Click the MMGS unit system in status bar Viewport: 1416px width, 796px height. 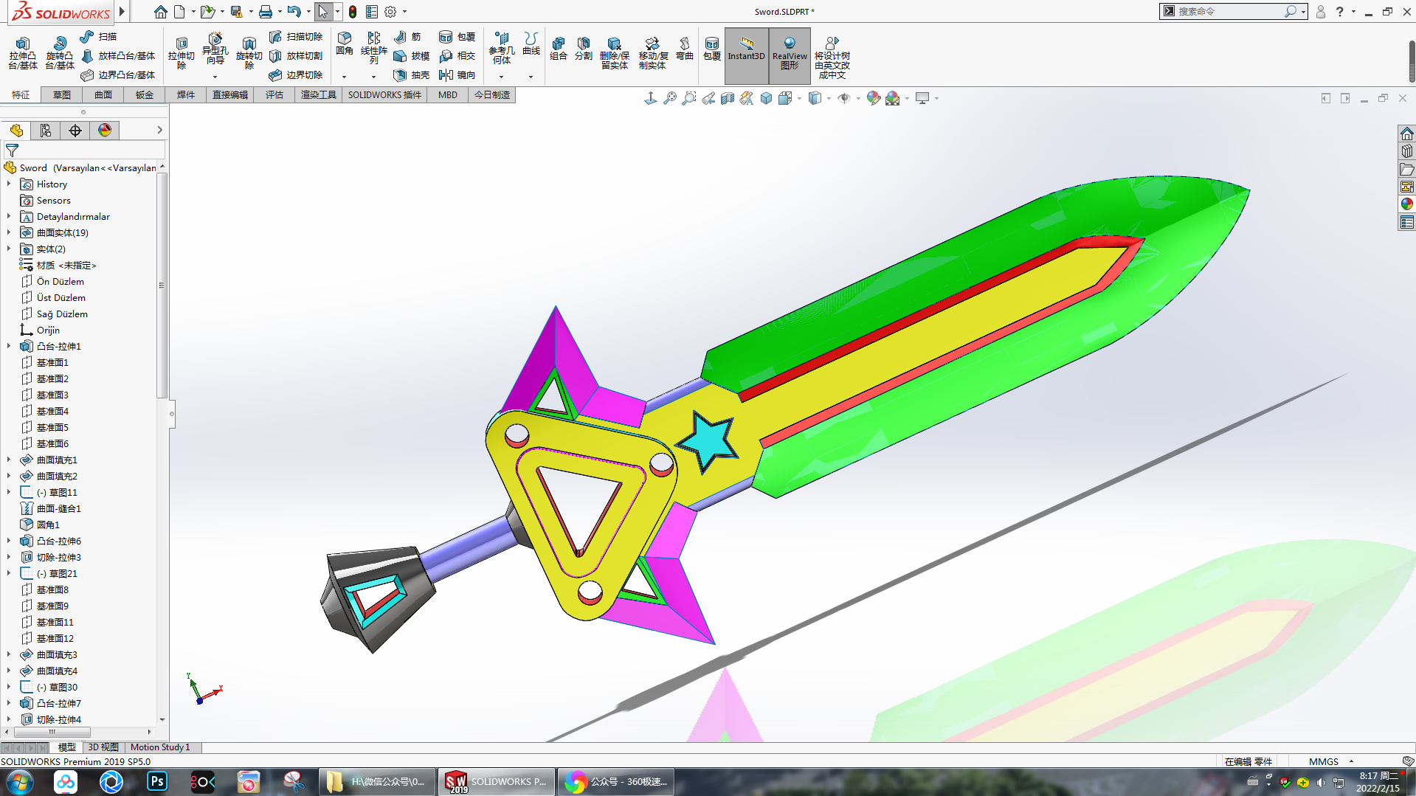1324,761
